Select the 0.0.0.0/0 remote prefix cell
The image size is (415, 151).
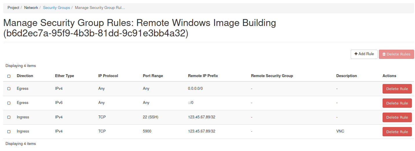click(x=195, y=88)
